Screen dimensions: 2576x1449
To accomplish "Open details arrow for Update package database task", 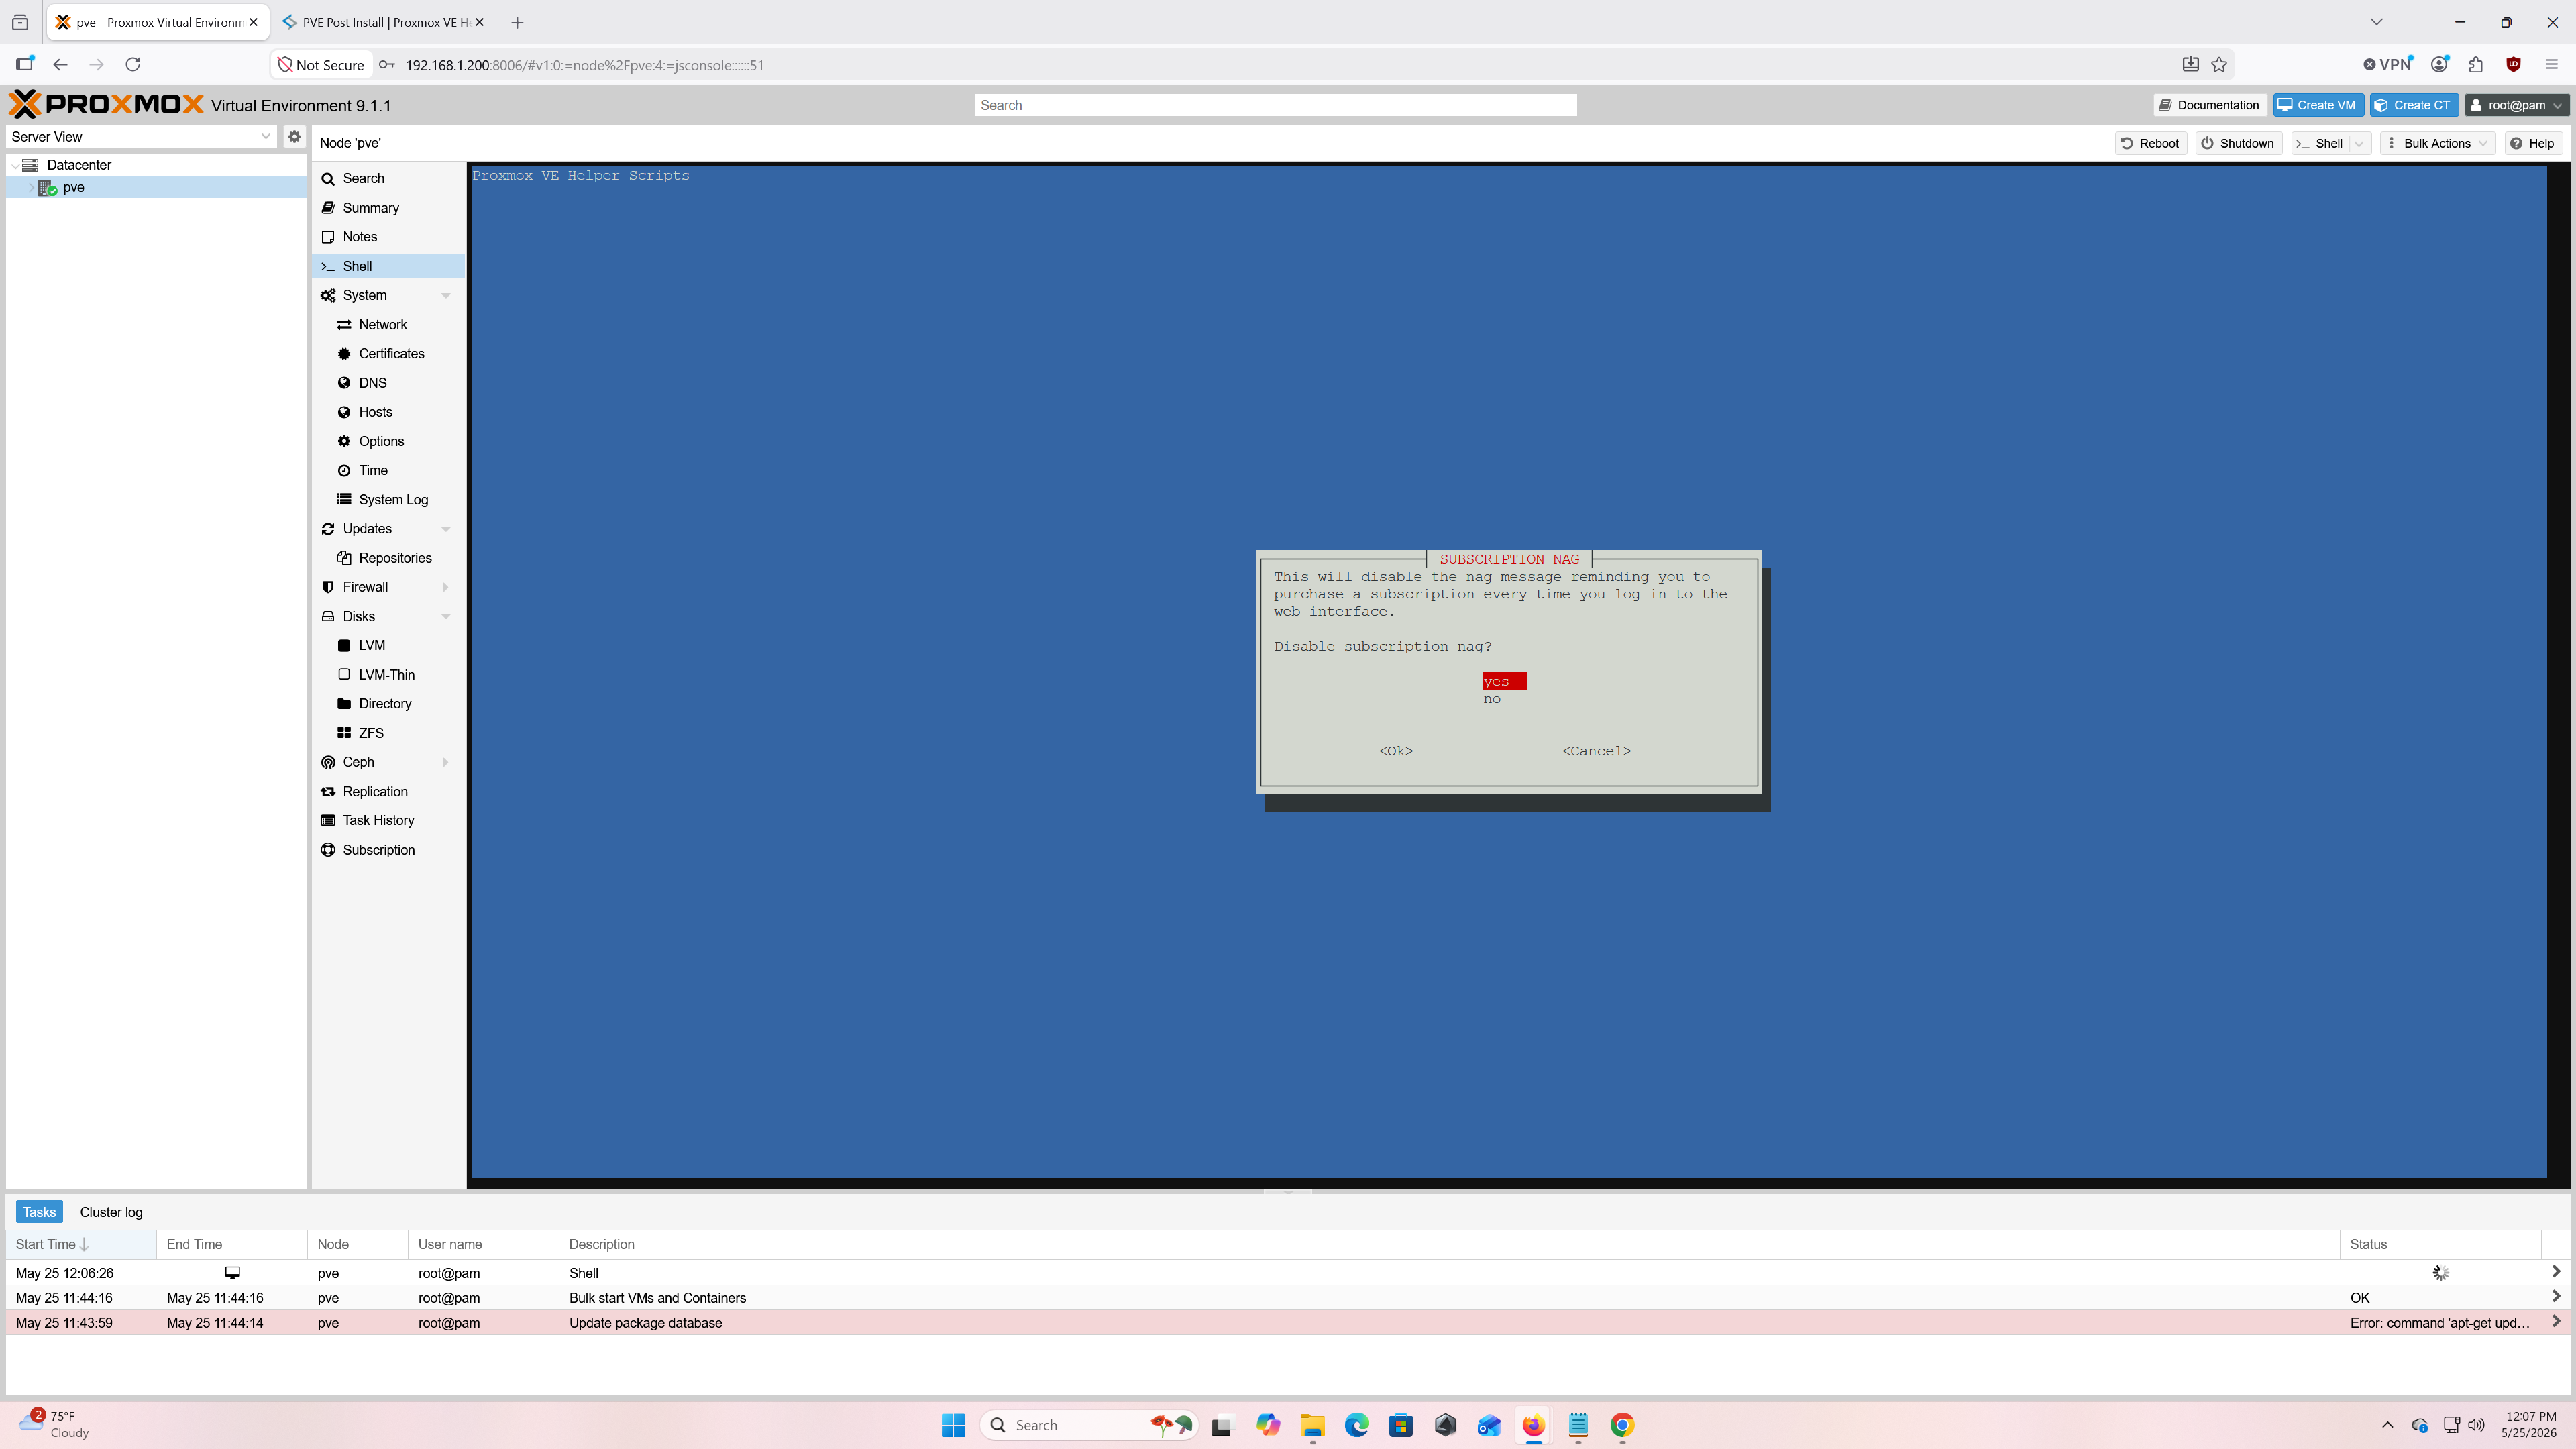I will (2556, 1322).
